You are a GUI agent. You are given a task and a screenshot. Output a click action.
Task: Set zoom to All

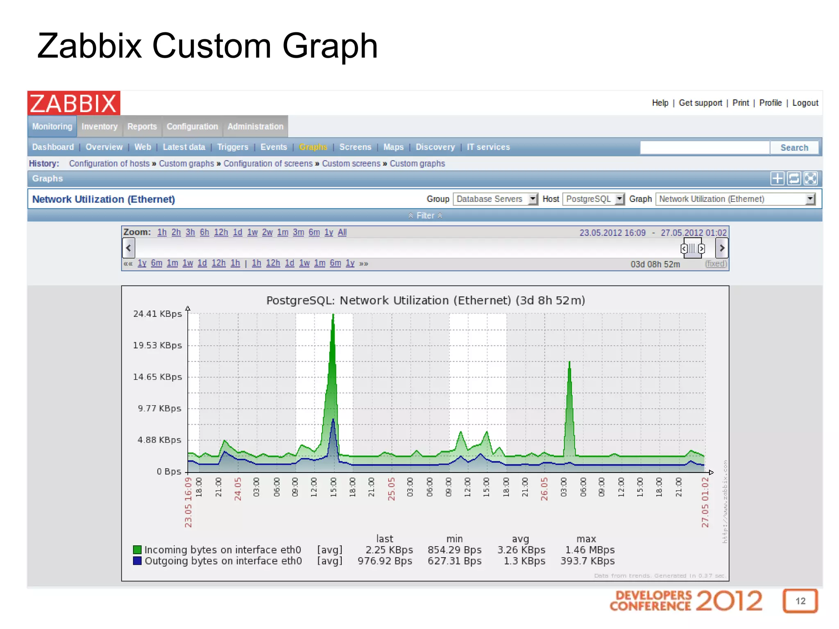(x=342, y=232)
